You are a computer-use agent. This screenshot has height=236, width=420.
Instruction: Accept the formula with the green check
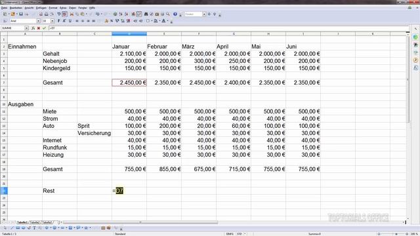tap(44, 28)
